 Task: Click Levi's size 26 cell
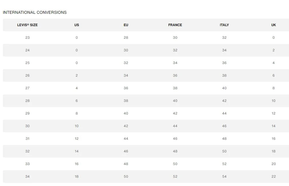click(28, 75)
